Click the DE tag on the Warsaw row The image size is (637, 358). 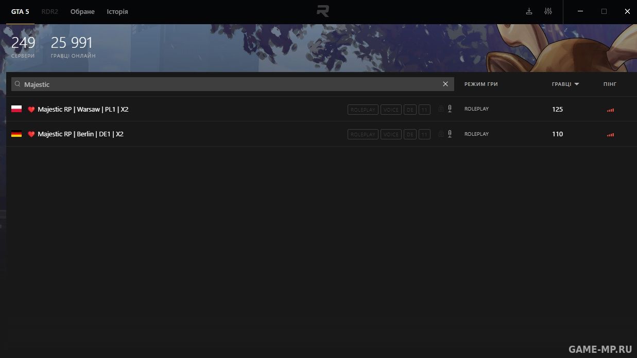pyautogui.click(x=410, y=110)
